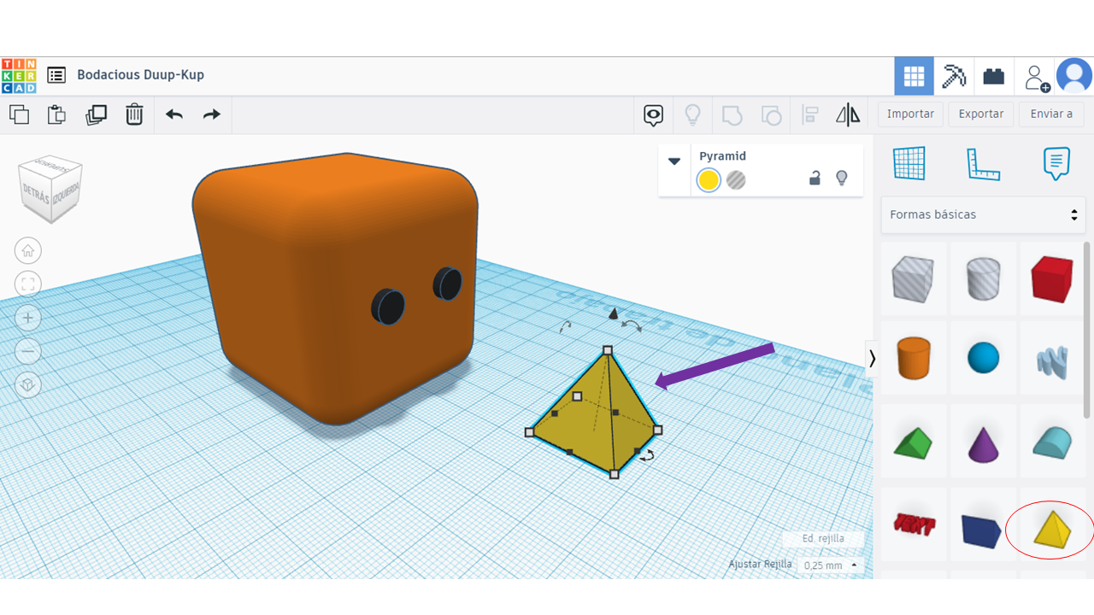Select the green Roof shape
Image resolution: width=1094 pixels, height=615 pixels.
click(x=913, y=443)
